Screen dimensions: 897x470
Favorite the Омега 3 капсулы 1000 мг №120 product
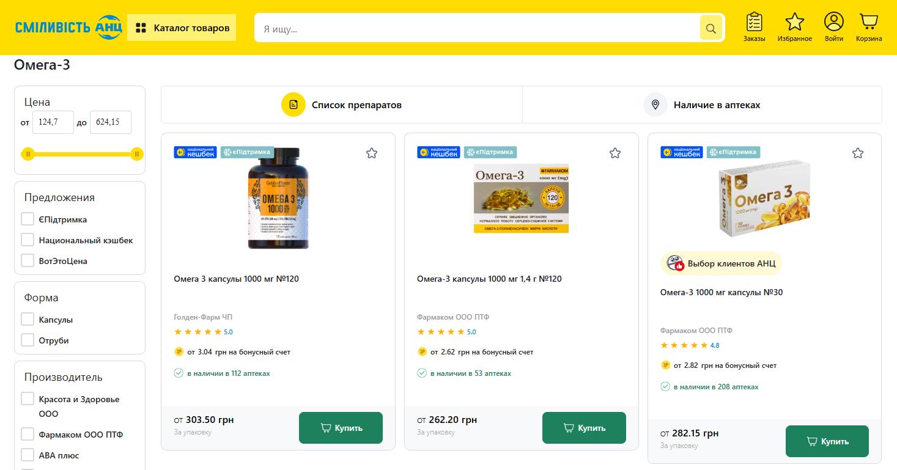click(x=372, y=153)
